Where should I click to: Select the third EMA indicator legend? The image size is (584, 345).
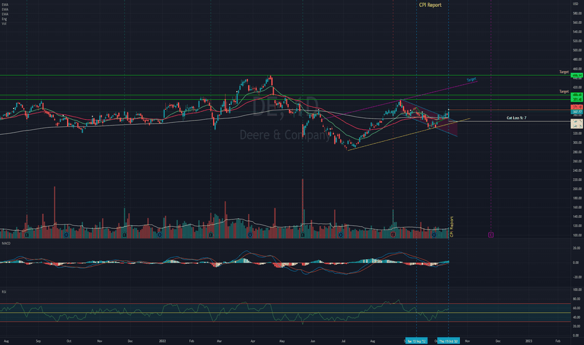tap(5, 14)
